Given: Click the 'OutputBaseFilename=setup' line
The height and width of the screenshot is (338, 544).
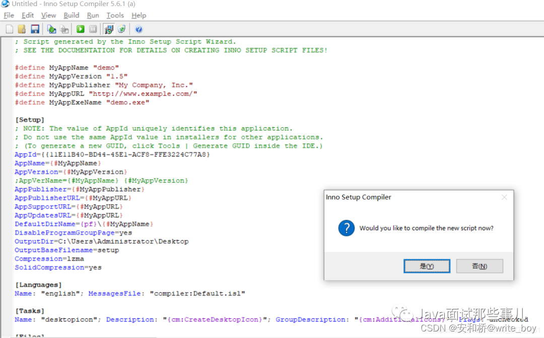Looking at the screenshot, I should point(67,250).
